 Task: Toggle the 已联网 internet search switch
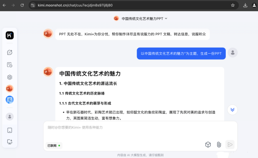(x=54, y=146)
